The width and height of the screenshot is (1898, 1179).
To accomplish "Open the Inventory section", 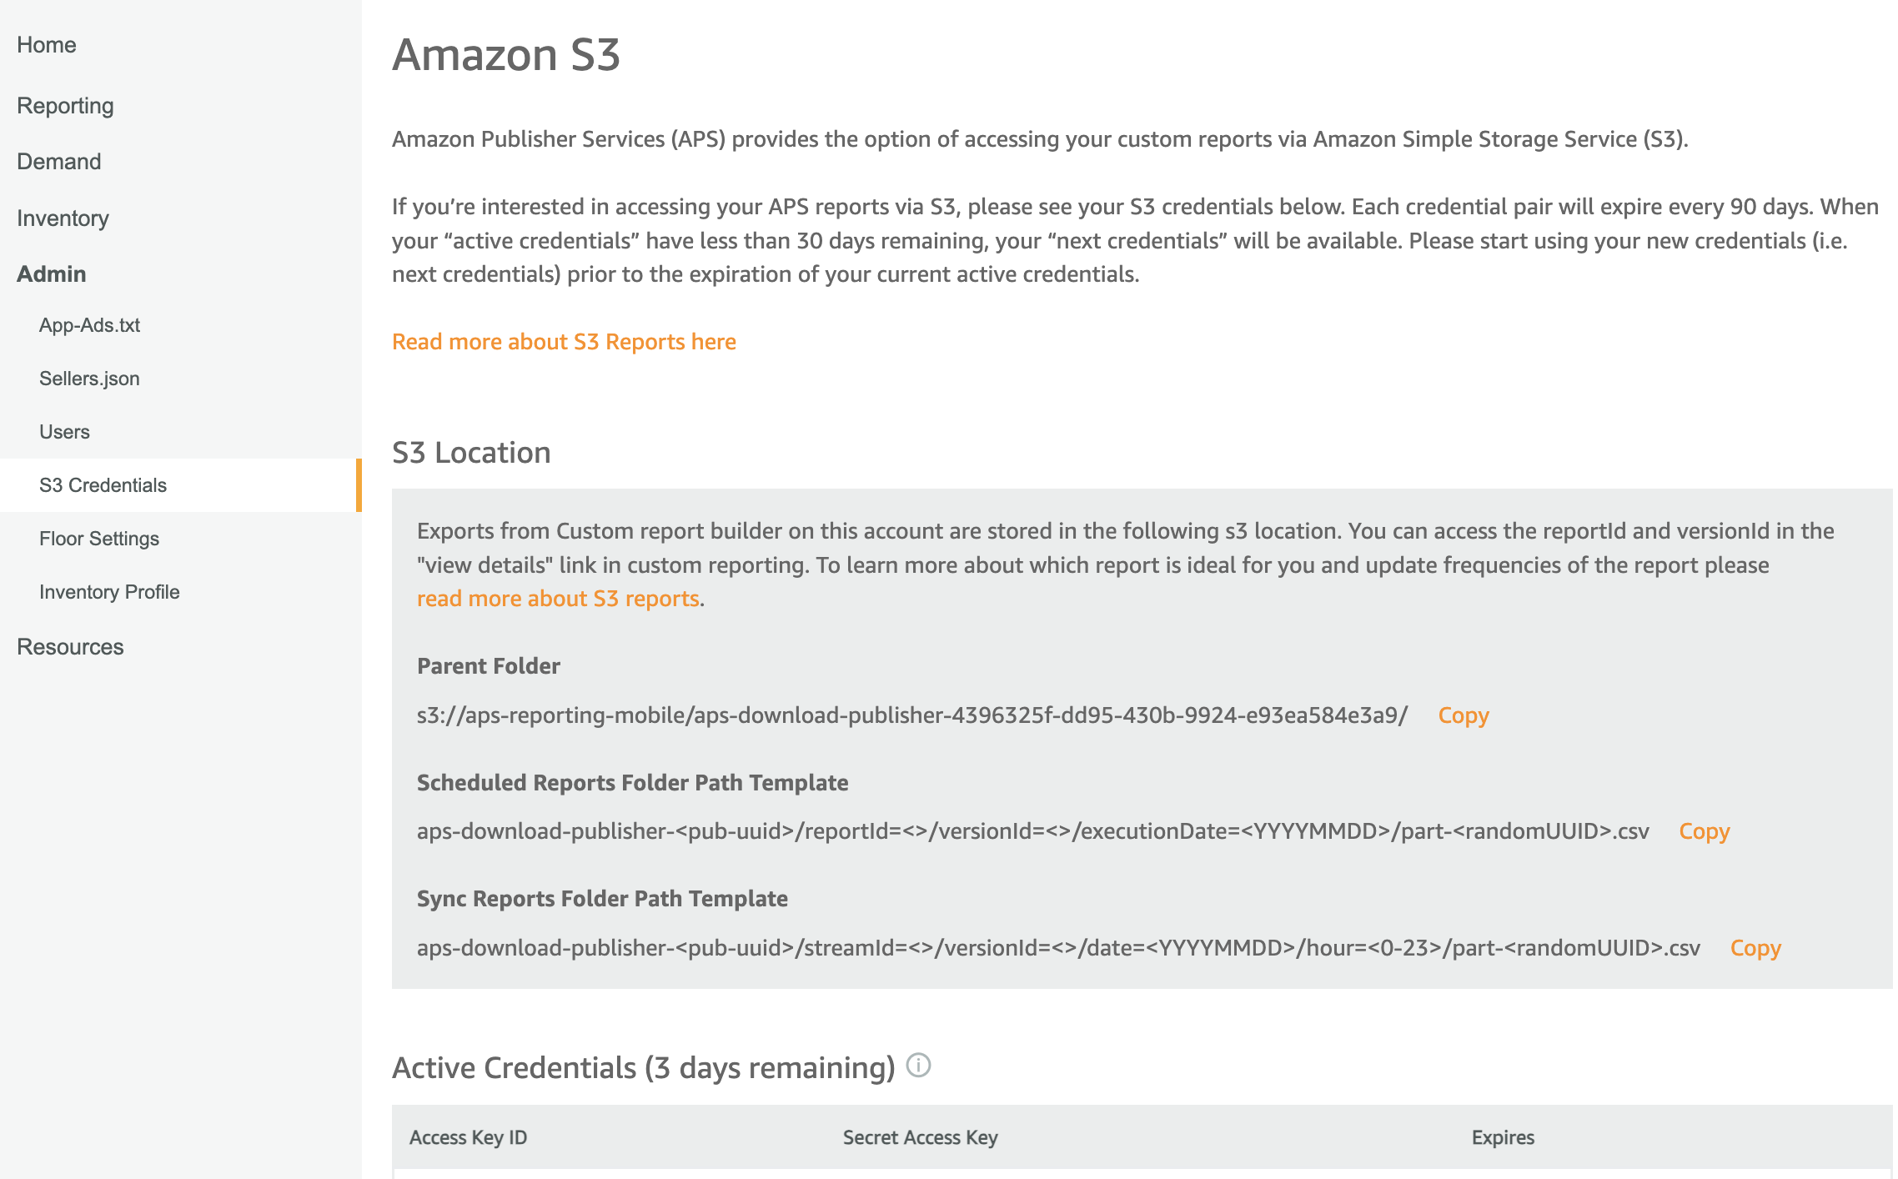I will click(63, 218).
